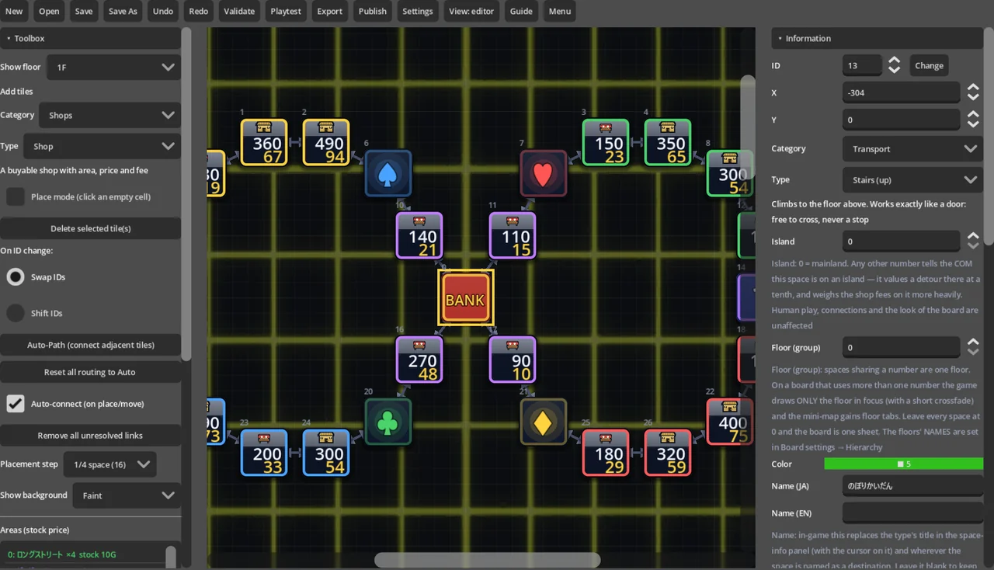Open the Menu item in top bar

point(559,11)
